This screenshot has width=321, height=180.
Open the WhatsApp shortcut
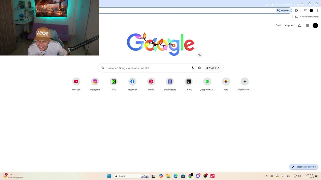207,84
